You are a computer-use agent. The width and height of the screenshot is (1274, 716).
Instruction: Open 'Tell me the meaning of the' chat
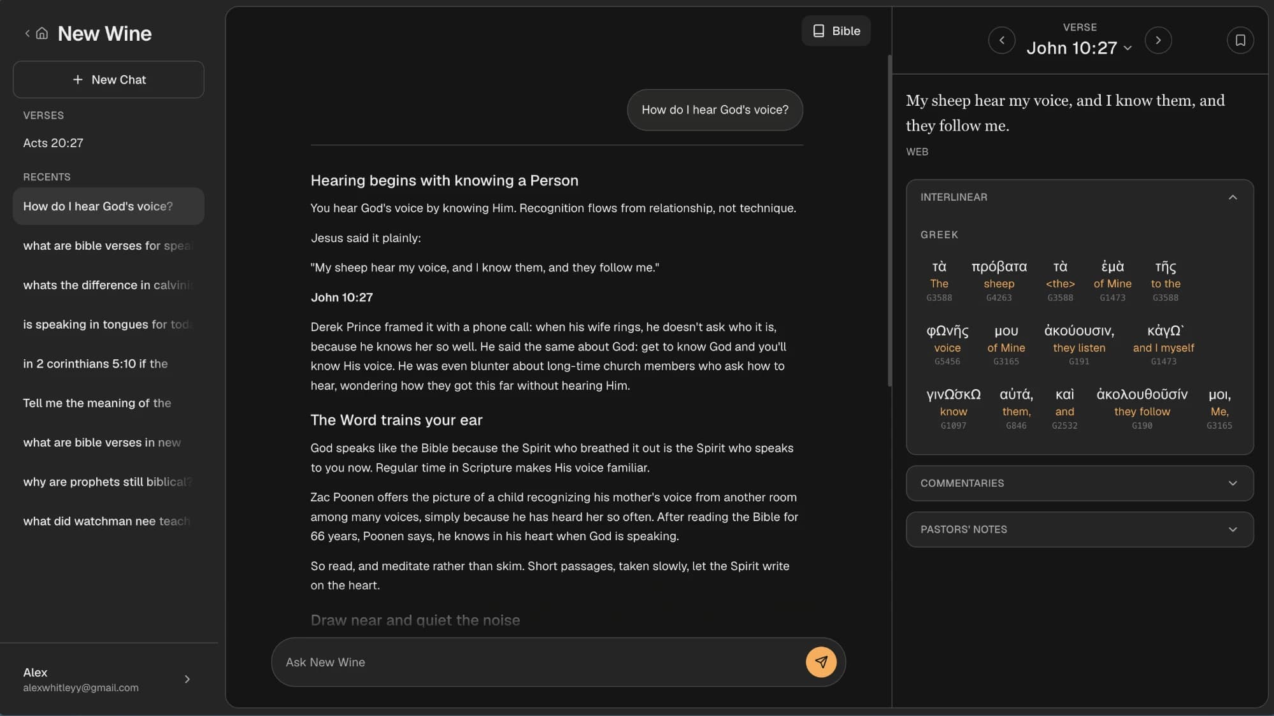[x=108, y=403]
